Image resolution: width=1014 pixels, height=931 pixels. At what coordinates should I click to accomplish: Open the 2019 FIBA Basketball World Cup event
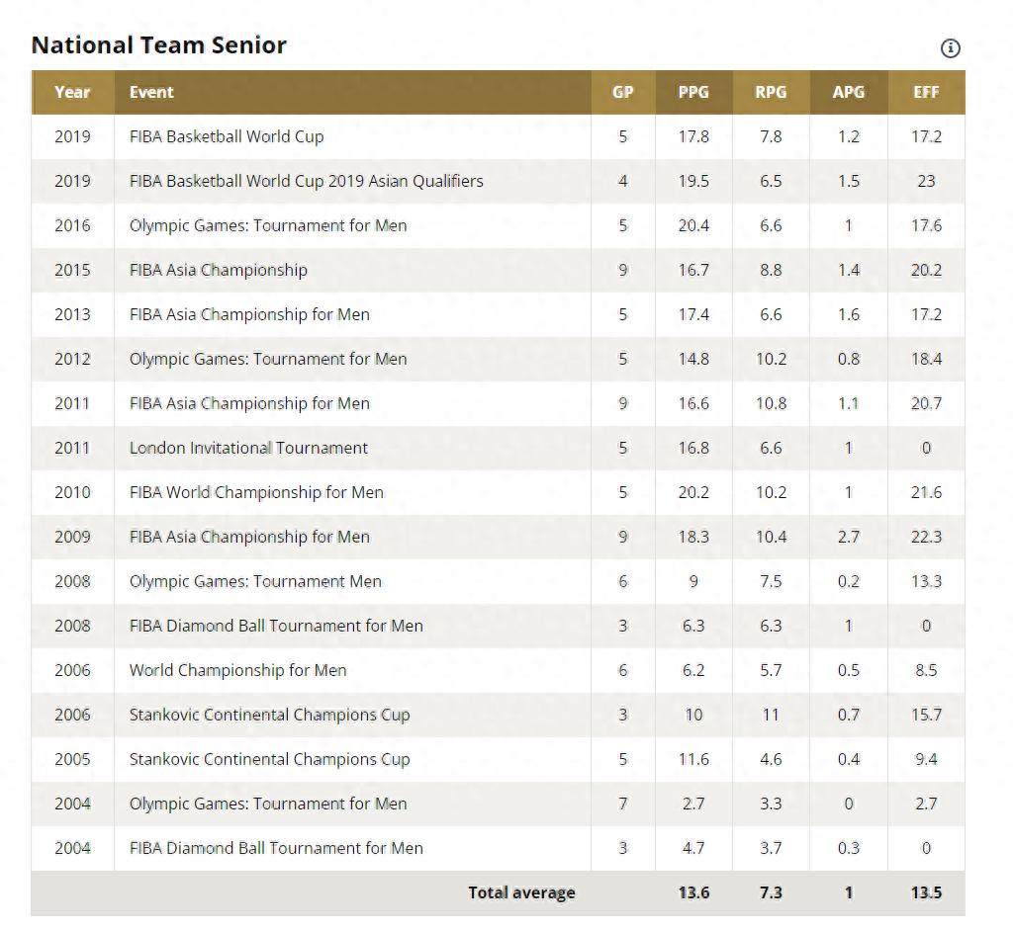[227, 136]
